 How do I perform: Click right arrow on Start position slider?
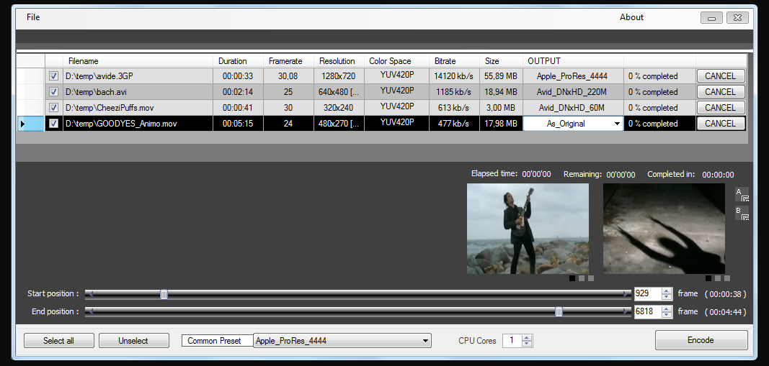(x=627, y=293)
